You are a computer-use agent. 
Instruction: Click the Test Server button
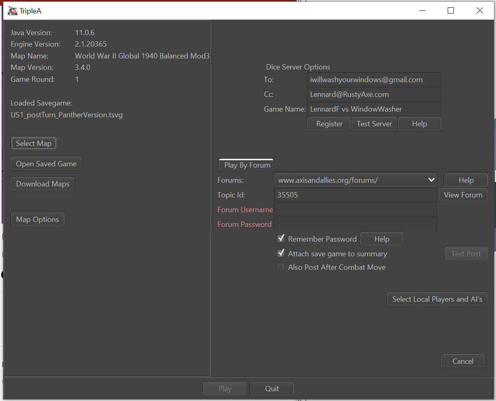coord(374,124)
